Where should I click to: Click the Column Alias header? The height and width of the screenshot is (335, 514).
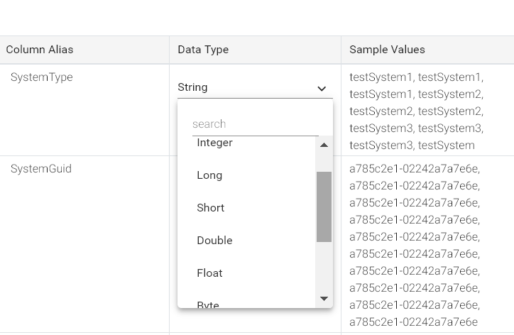click(x=40, y=50)
